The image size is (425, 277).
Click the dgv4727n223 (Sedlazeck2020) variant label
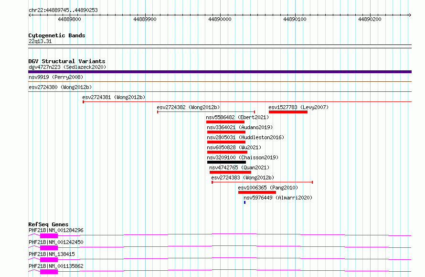[x=67, y=67]
